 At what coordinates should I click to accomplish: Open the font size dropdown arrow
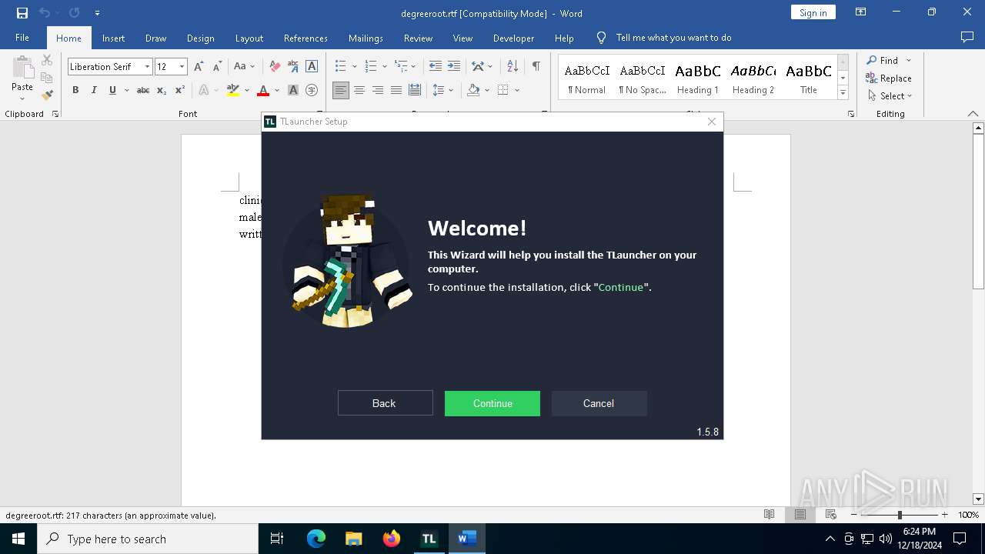[182, 67]
